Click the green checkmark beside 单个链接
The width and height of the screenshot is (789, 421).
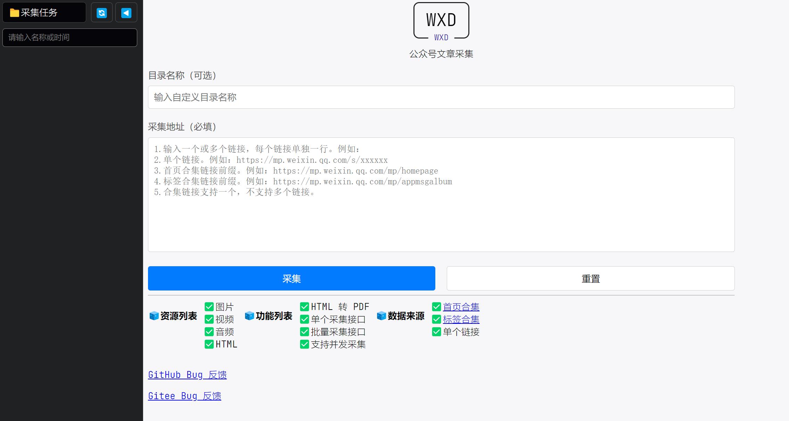click(x=436, y=332)
